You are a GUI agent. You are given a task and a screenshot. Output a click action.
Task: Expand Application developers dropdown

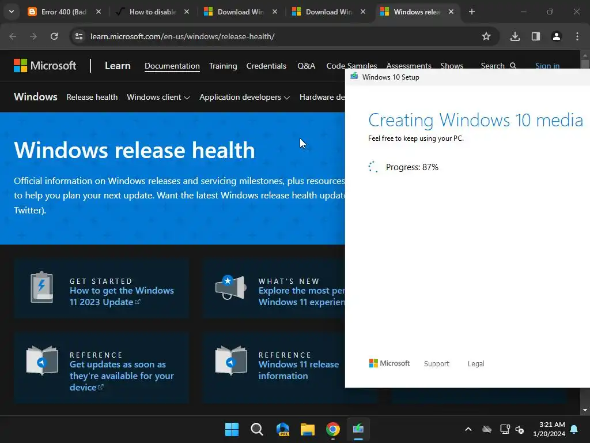coord(244,97)
